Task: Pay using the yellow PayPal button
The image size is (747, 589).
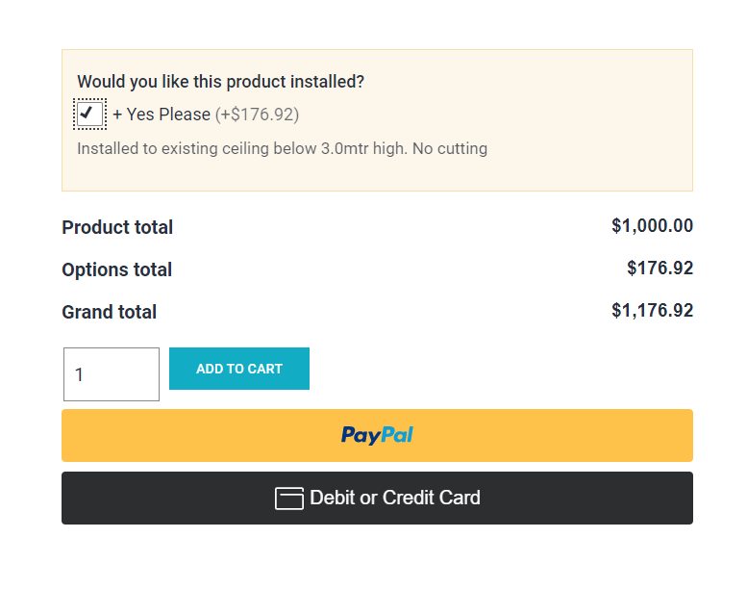Action: point(377,435)
